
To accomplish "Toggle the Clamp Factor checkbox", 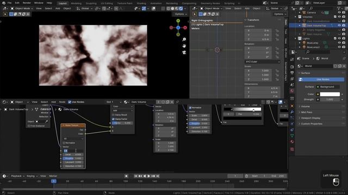I will (x=113, y=119).
